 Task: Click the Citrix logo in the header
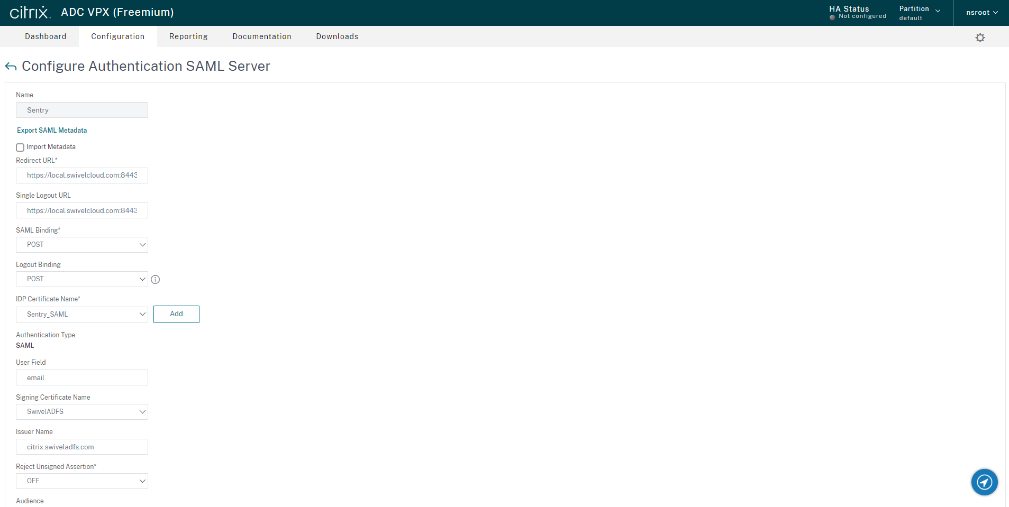(x=30, y=12)
